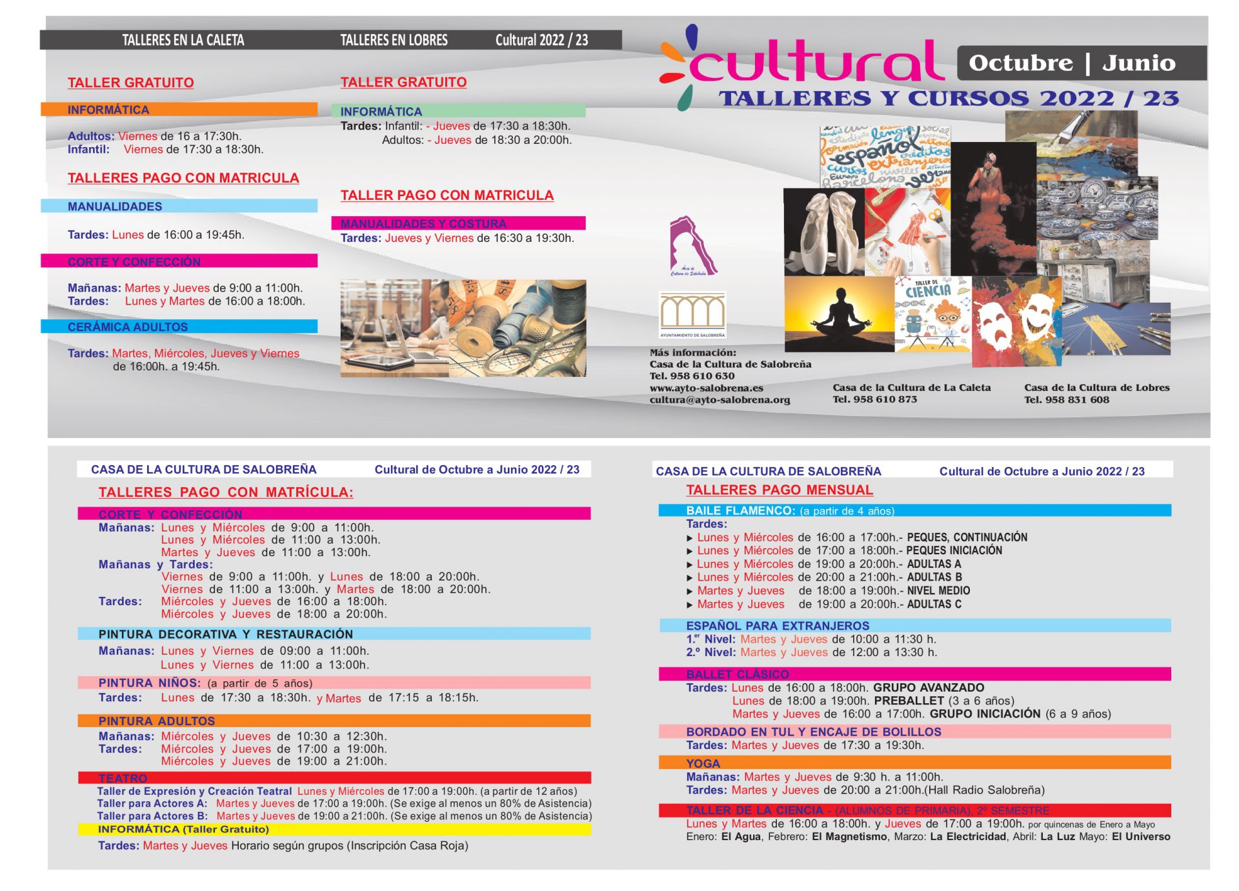Click the TALLERES Y CURSOS 2022 / 23 title
1239x891 pixels.
pyautogui.click(x=949, y=98)
